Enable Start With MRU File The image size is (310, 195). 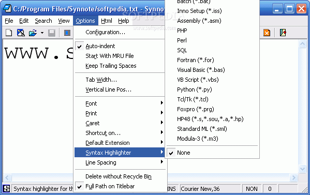point(120,56)
